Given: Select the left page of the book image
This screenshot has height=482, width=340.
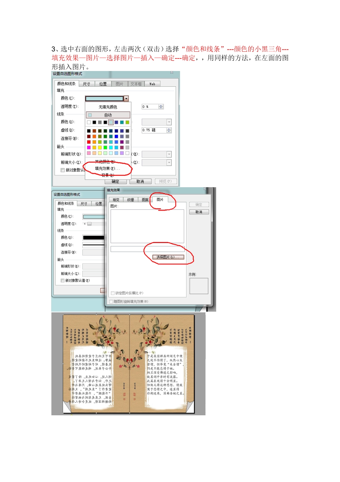Looking at the screenshot, I should [96, 363].
